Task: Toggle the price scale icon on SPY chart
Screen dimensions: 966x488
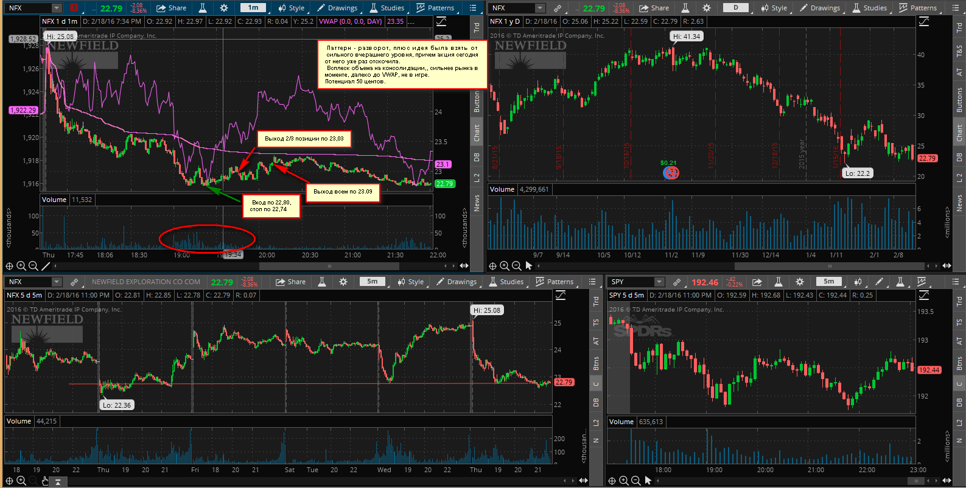Action: 924,295
